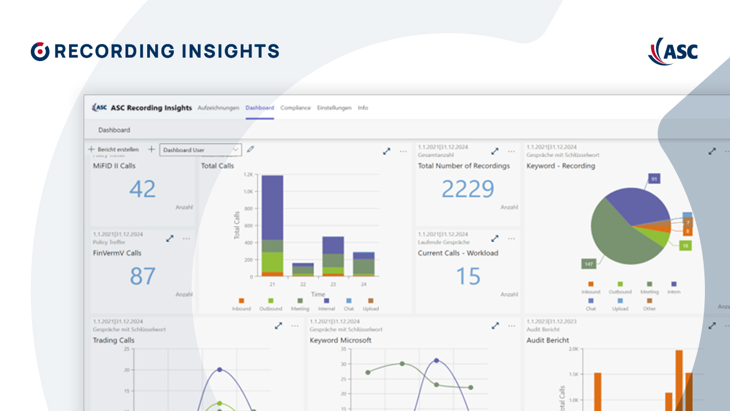Go to the Einstellungen settings page
Screen dimensions: 730x411
tap(334, 108)
